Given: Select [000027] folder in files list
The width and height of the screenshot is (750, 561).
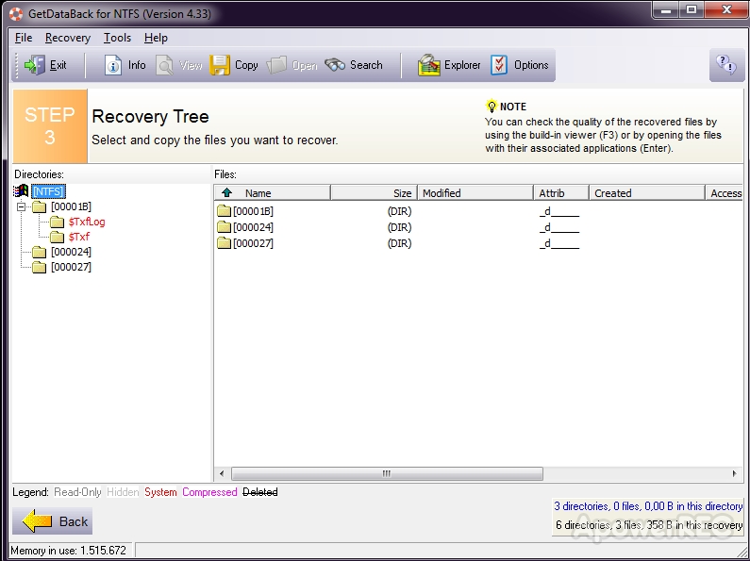Looking at the screenshot, I should tap(253, 243).
